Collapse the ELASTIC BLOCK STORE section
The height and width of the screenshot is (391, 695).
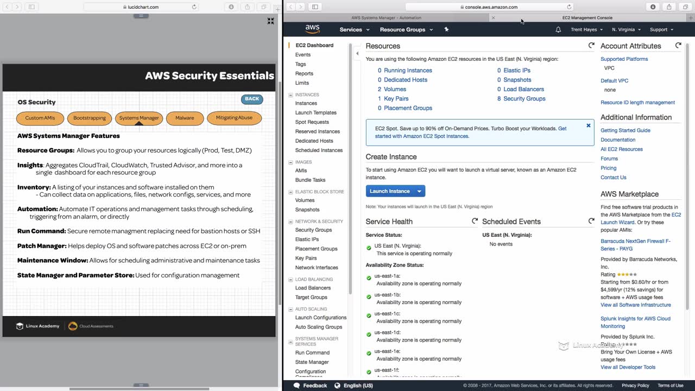(290, 192)
